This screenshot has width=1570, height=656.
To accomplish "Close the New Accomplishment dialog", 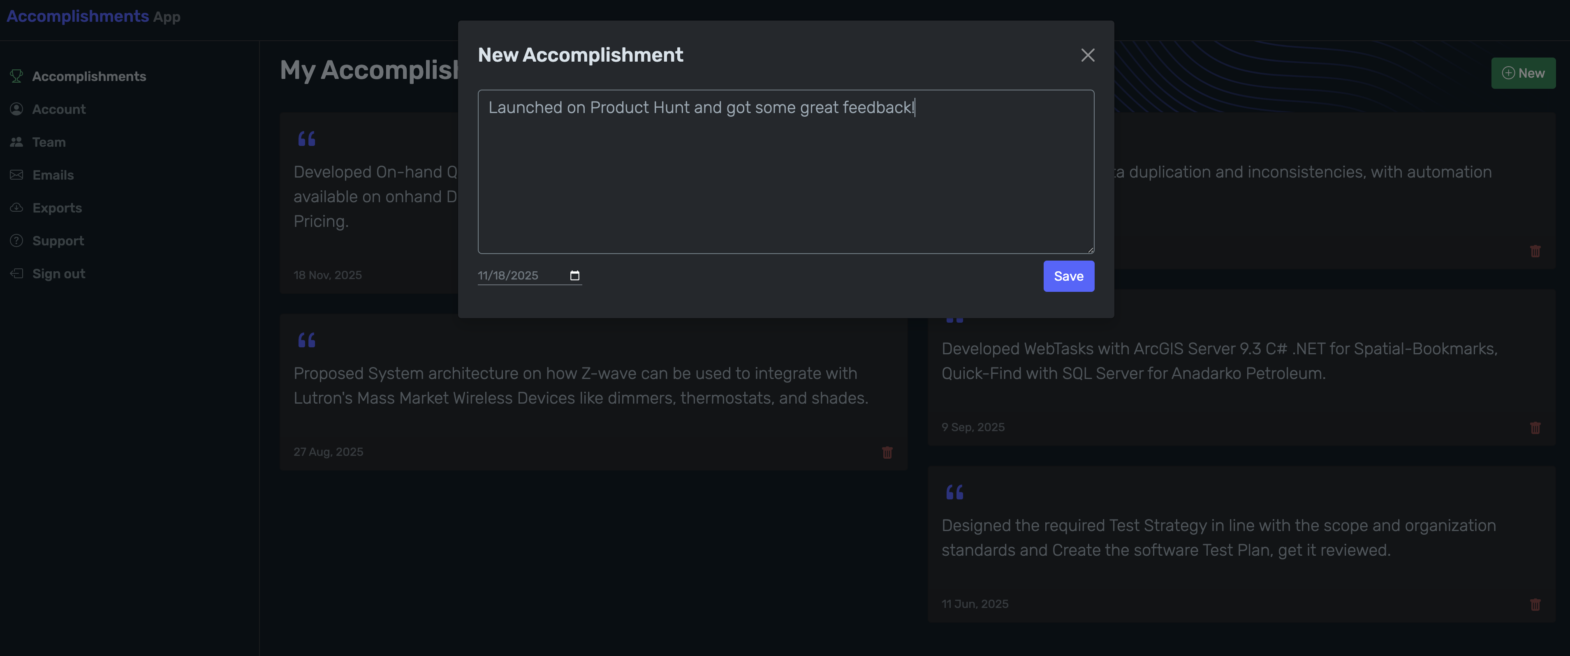I will [1088, 55].
